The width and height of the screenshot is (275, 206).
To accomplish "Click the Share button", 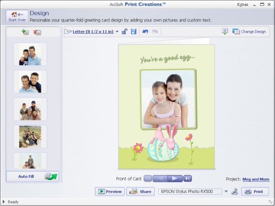I will click(x=141, y=192).
